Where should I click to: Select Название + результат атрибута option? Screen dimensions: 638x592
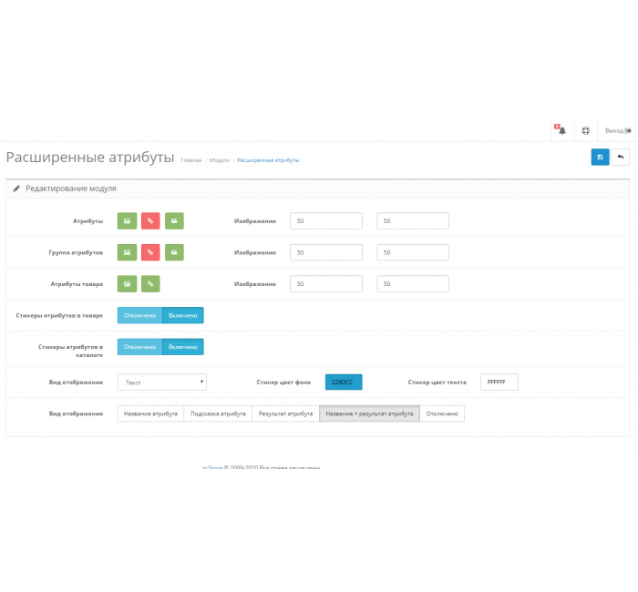point(369,413)
